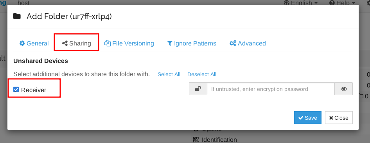370x143 pixels.
Task: Click the unlock padlock icon beside password field
Action: (x=198, y=89)
